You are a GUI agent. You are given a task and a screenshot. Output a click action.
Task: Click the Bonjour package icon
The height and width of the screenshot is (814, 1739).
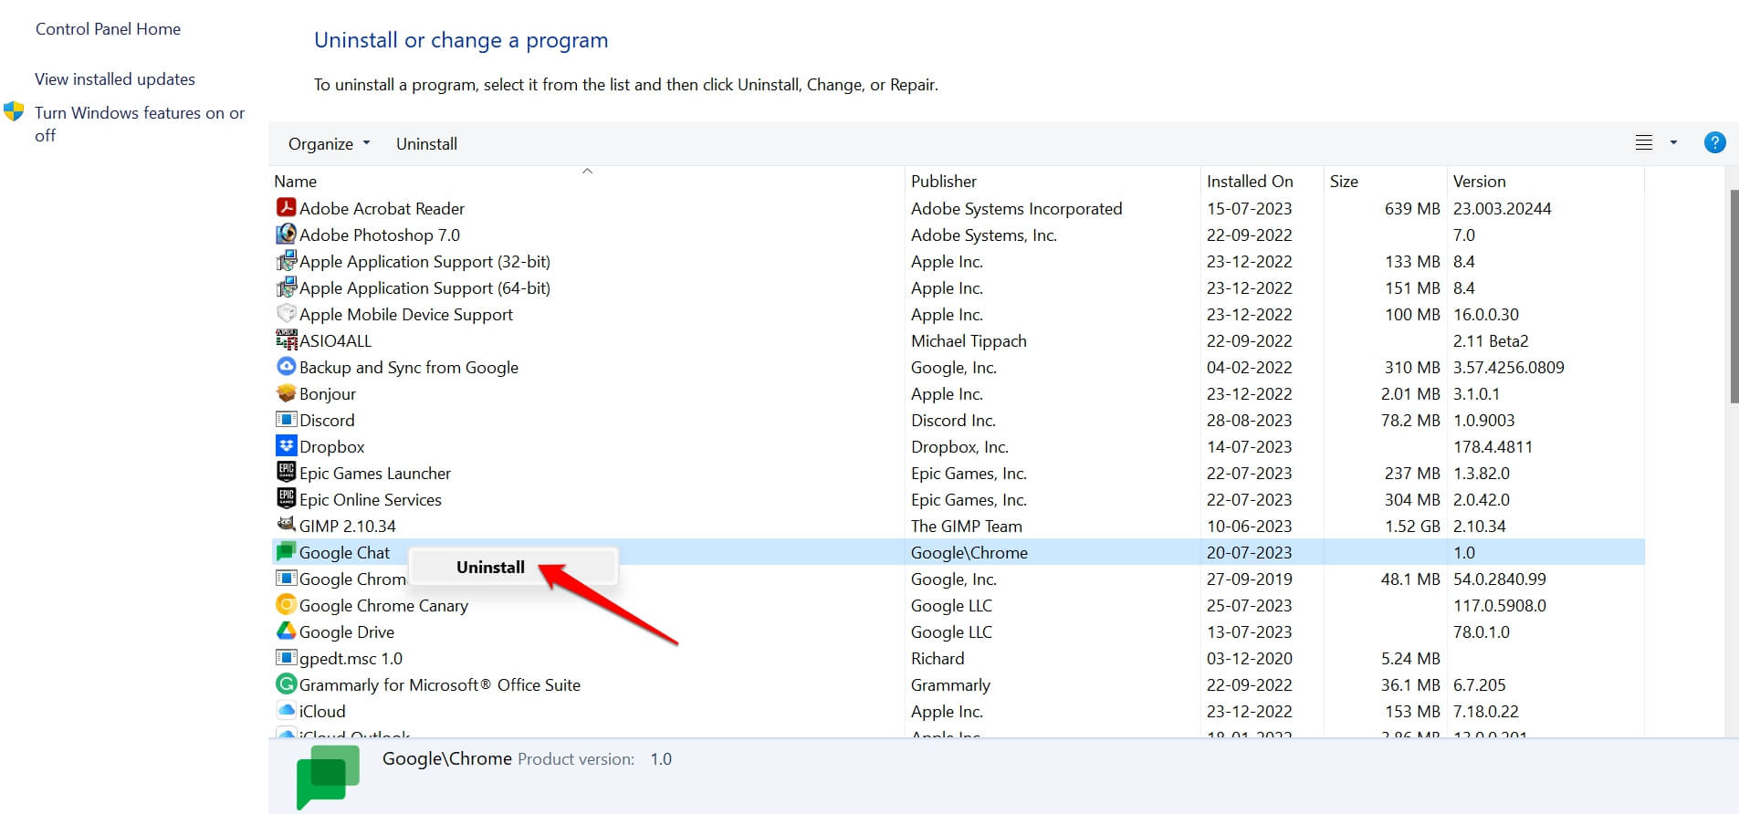click(x=286, y=393)
